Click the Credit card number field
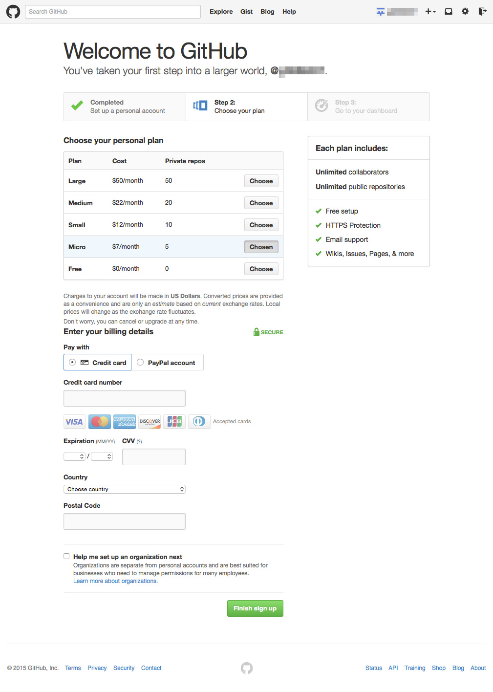 click(x=125, y=398)
